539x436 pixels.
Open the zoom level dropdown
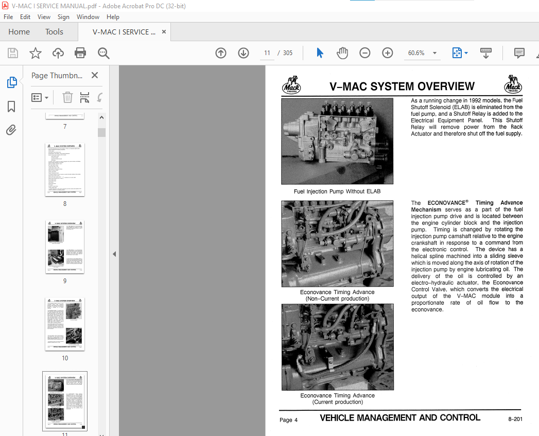point(434,53)
